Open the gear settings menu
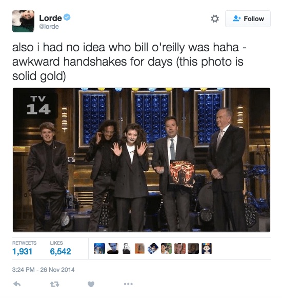 (215, 18)
